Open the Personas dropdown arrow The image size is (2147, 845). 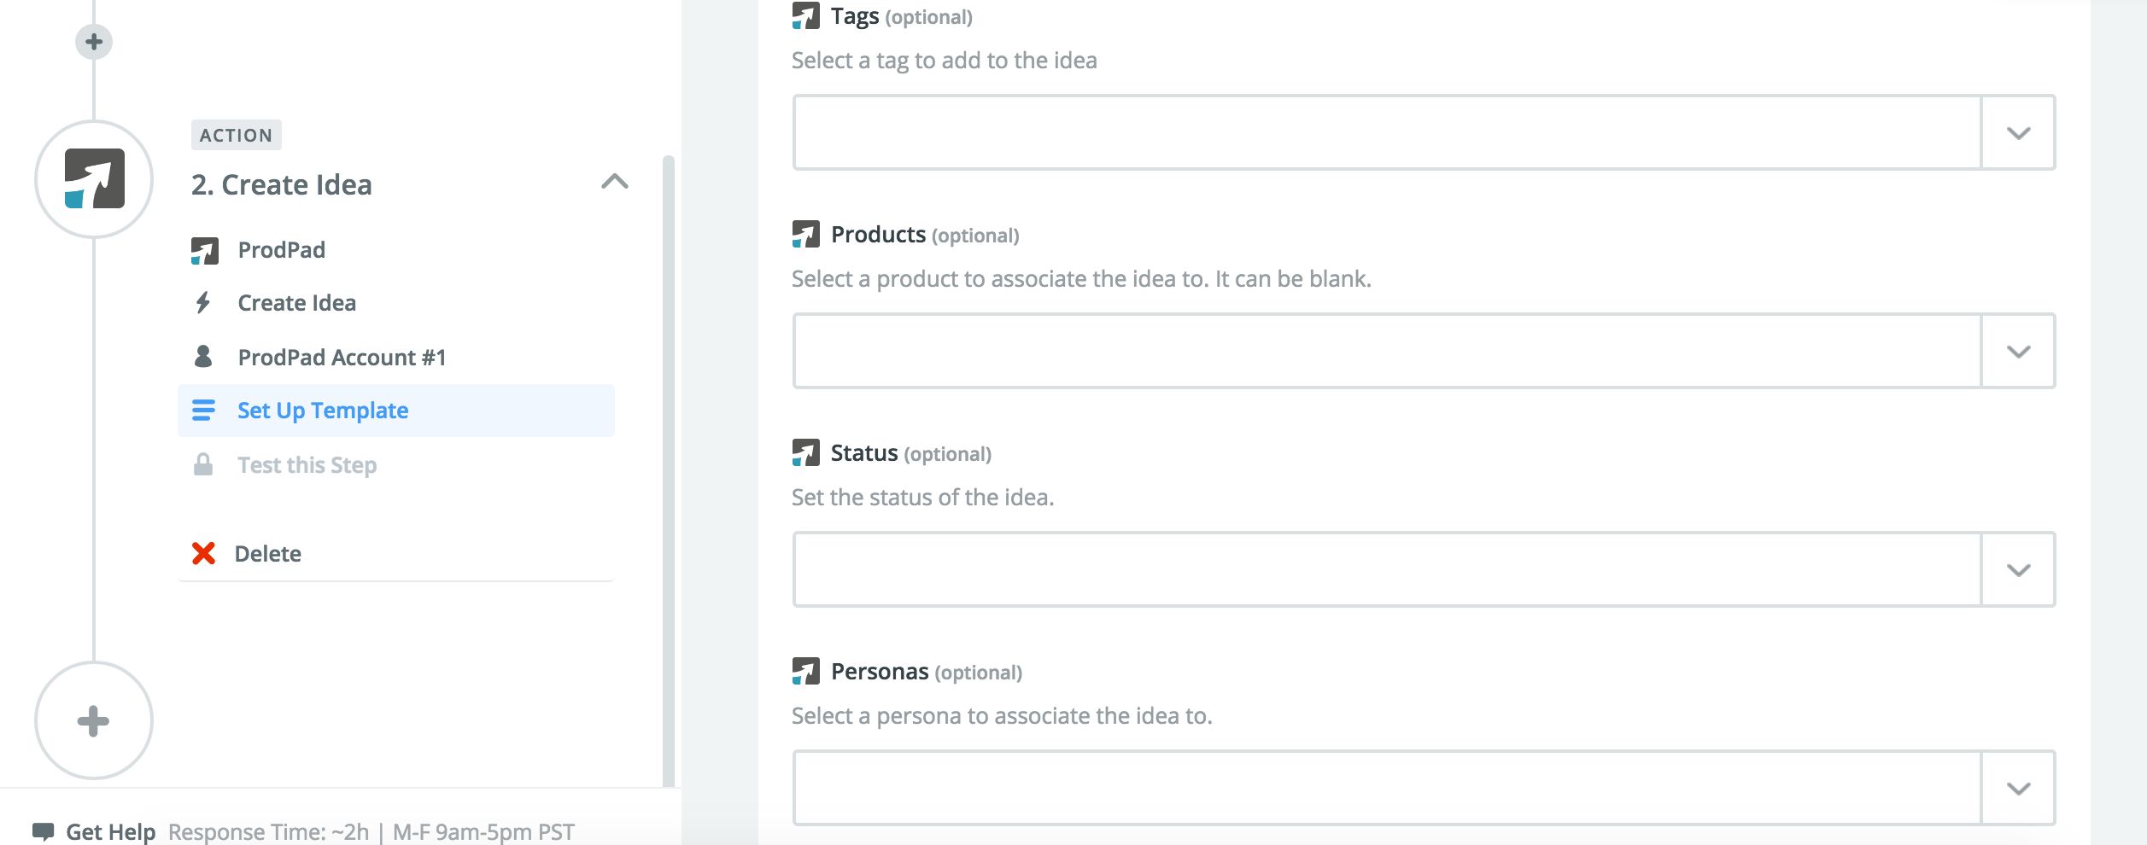(x=2018, y=789)
